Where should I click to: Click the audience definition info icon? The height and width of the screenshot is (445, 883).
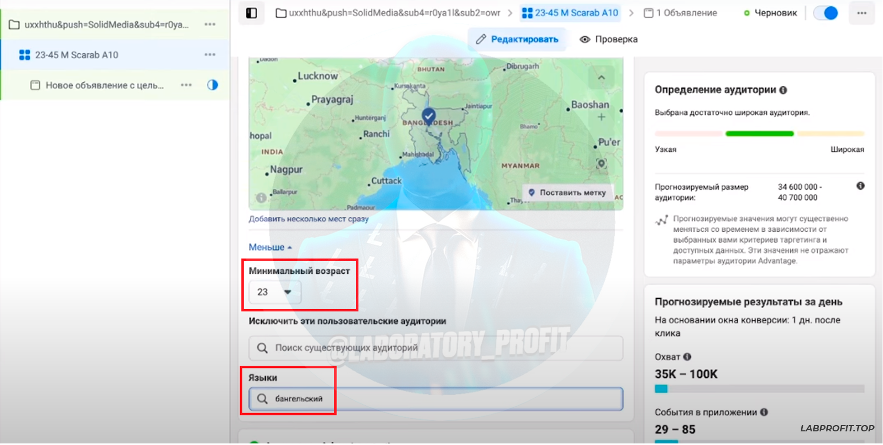[783, 90]
